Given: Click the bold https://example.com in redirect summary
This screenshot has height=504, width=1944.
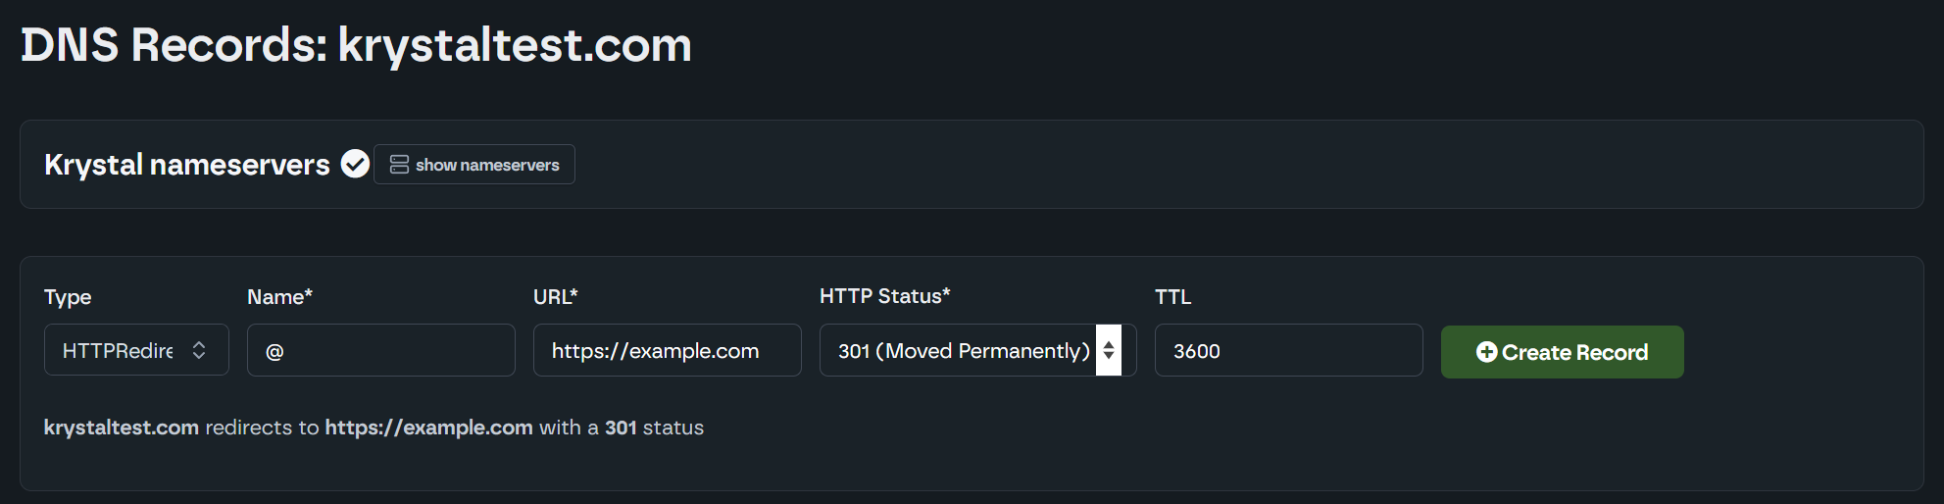Looking at the screenshot, I should 428,428.
